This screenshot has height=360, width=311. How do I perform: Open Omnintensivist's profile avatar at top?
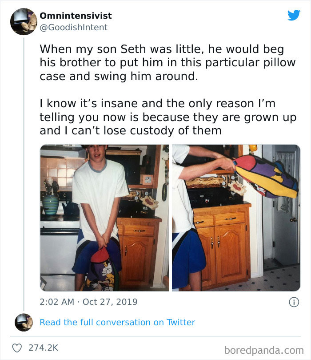[x=23, y=21]
